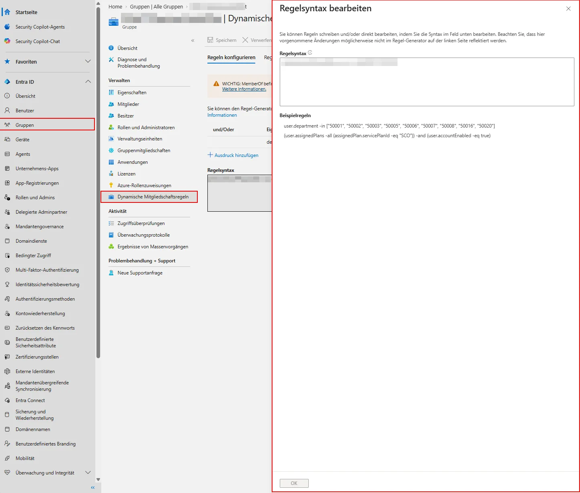Open Neue Supportanfrage menu item
The width and height of the screenshot is (580, 493).
(x=140, y=273)
